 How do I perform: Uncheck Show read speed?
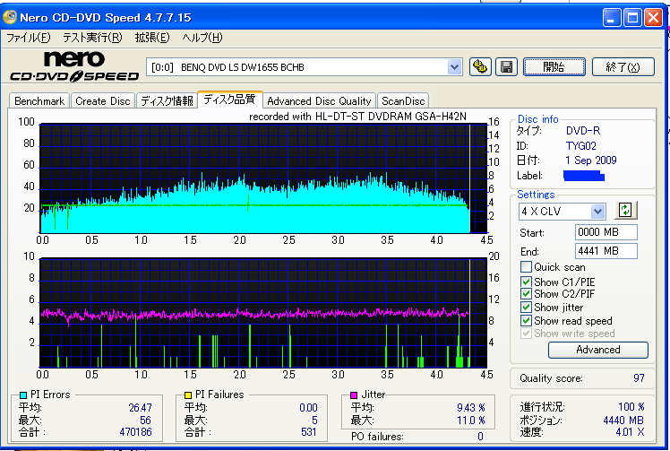coord(526,320)
